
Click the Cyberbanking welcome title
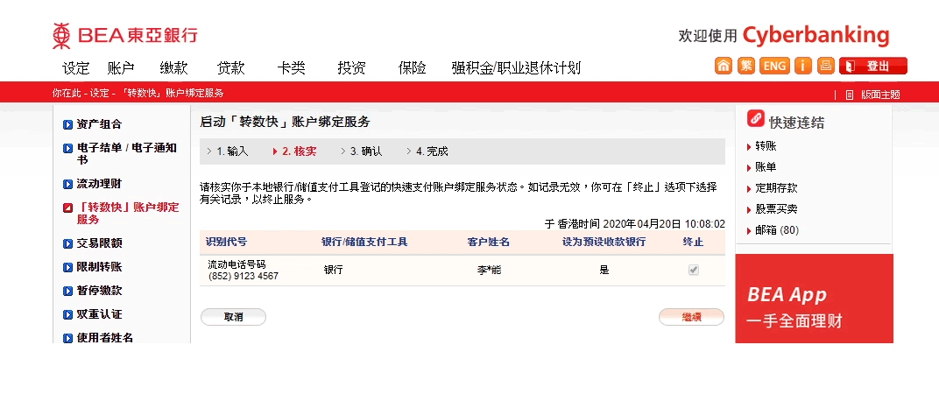pos(815,35)
